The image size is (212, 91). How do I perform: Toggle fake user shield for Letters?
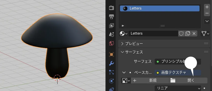[181, 33]
